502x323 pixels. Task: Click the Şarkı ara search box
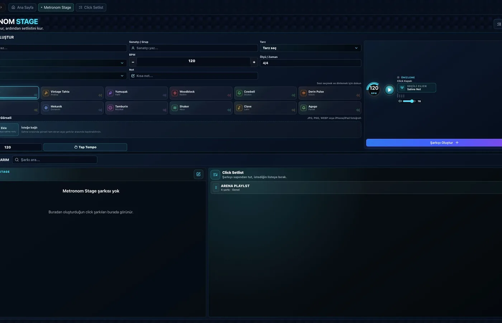[55, 160]
